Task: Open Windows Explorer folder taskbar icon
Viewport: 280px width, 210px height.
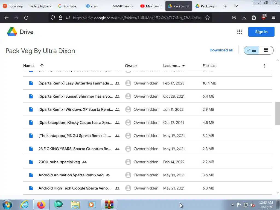Action: (75, 205)
